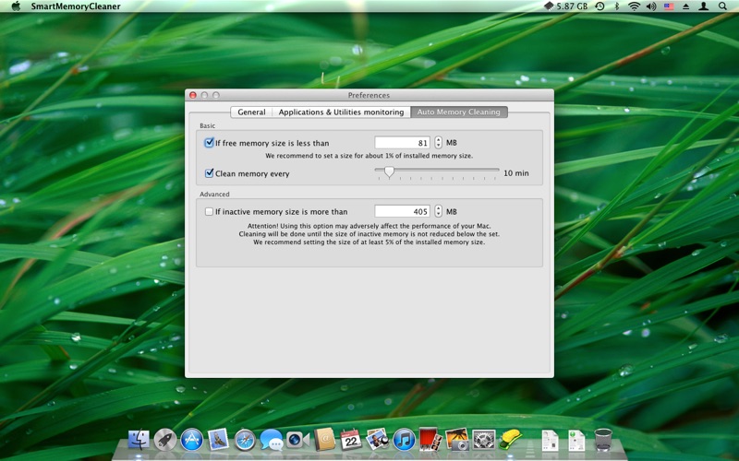The height and width of the screenshot is (461, 739).
Task: Uncheck 'If free memory size is less than'
Action: coord(210,143)
